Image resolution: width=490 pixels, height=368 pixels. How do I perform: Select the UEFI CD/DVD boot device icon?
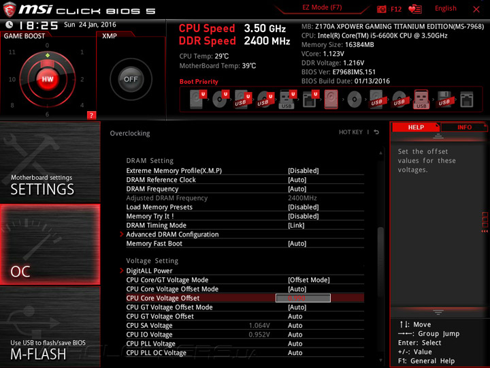(x=220, y=99)
